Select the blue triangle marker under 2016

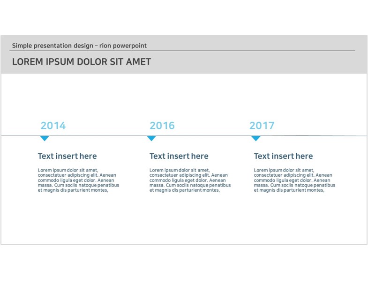[151, 138]
